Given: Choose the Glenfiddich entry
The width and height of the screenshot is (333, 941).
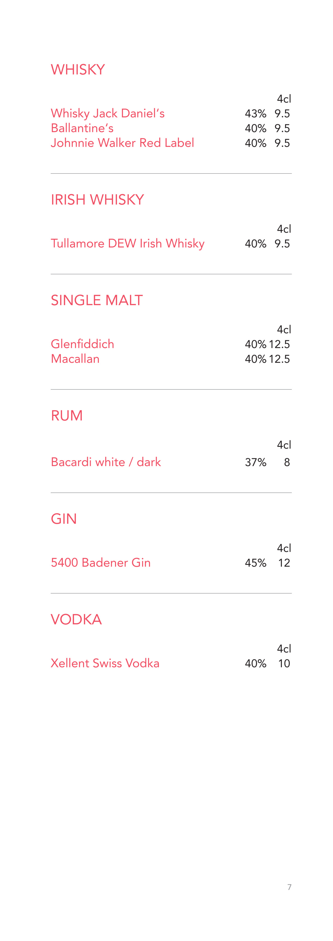Looking at the screenshot, I should (x=82, y=344).
